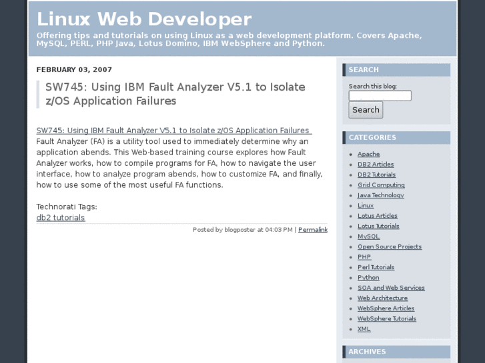
Task: Focus the Search this blog input field
Action: click(380, 96)
